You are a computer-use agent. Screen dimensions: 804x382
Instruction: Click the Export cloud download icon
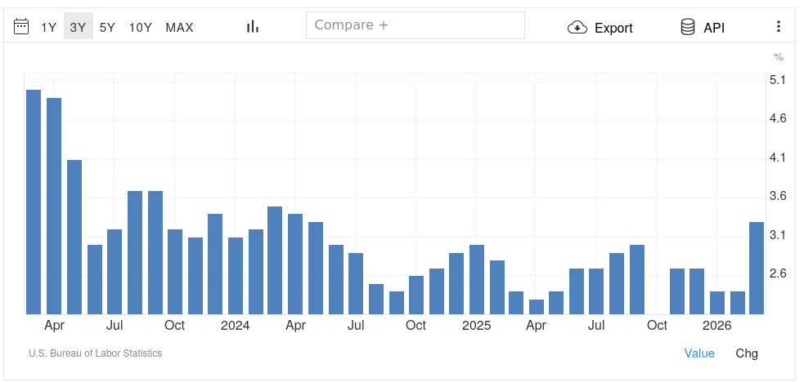point(577,28)
